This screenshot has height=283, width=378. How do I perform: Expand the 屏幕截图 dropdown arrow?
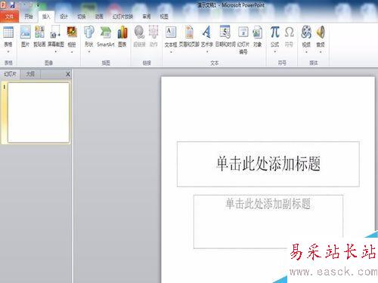55,52
